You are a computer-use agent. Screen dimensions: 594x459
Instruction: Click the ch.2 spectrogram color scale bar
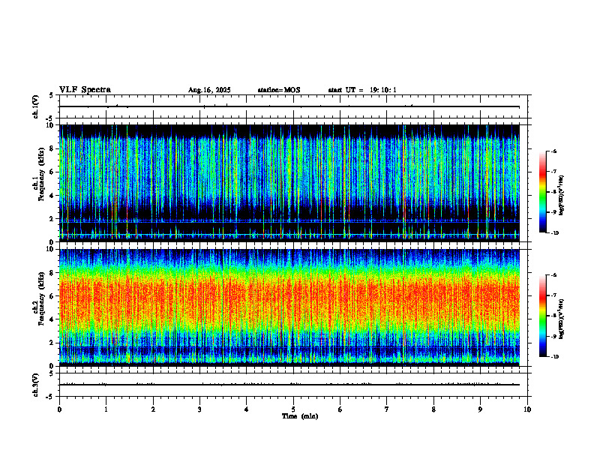(x=542, y=316)
